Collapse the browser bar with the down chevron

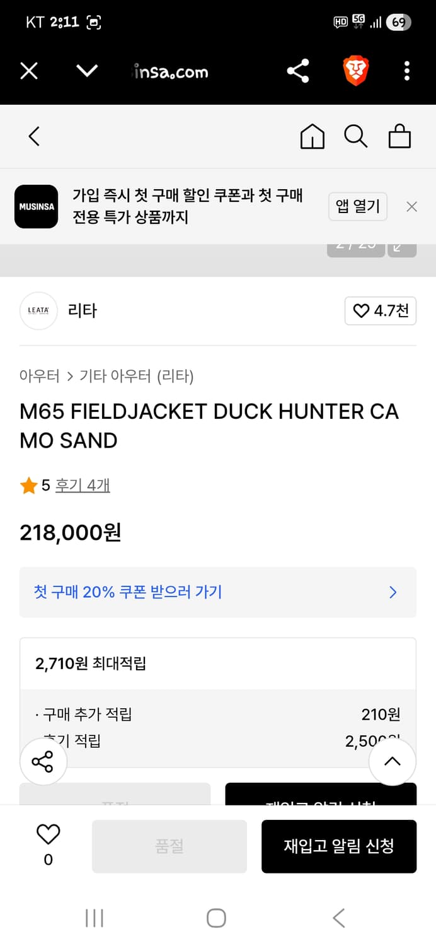coord(87,71)
